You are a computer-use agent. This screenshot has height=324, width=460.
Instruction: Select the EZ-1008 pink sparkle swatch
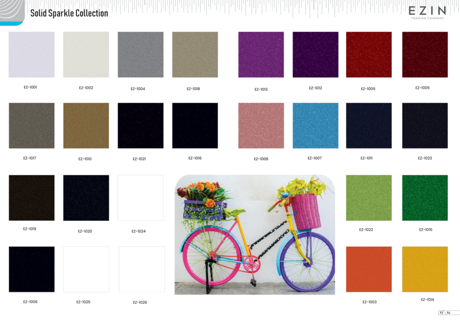coord(261,125)
